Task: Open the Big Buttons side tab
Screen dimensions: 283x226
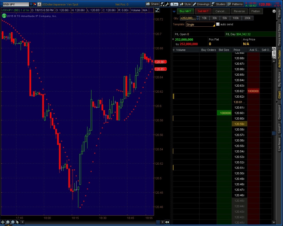Action: (x=279, y=79)
